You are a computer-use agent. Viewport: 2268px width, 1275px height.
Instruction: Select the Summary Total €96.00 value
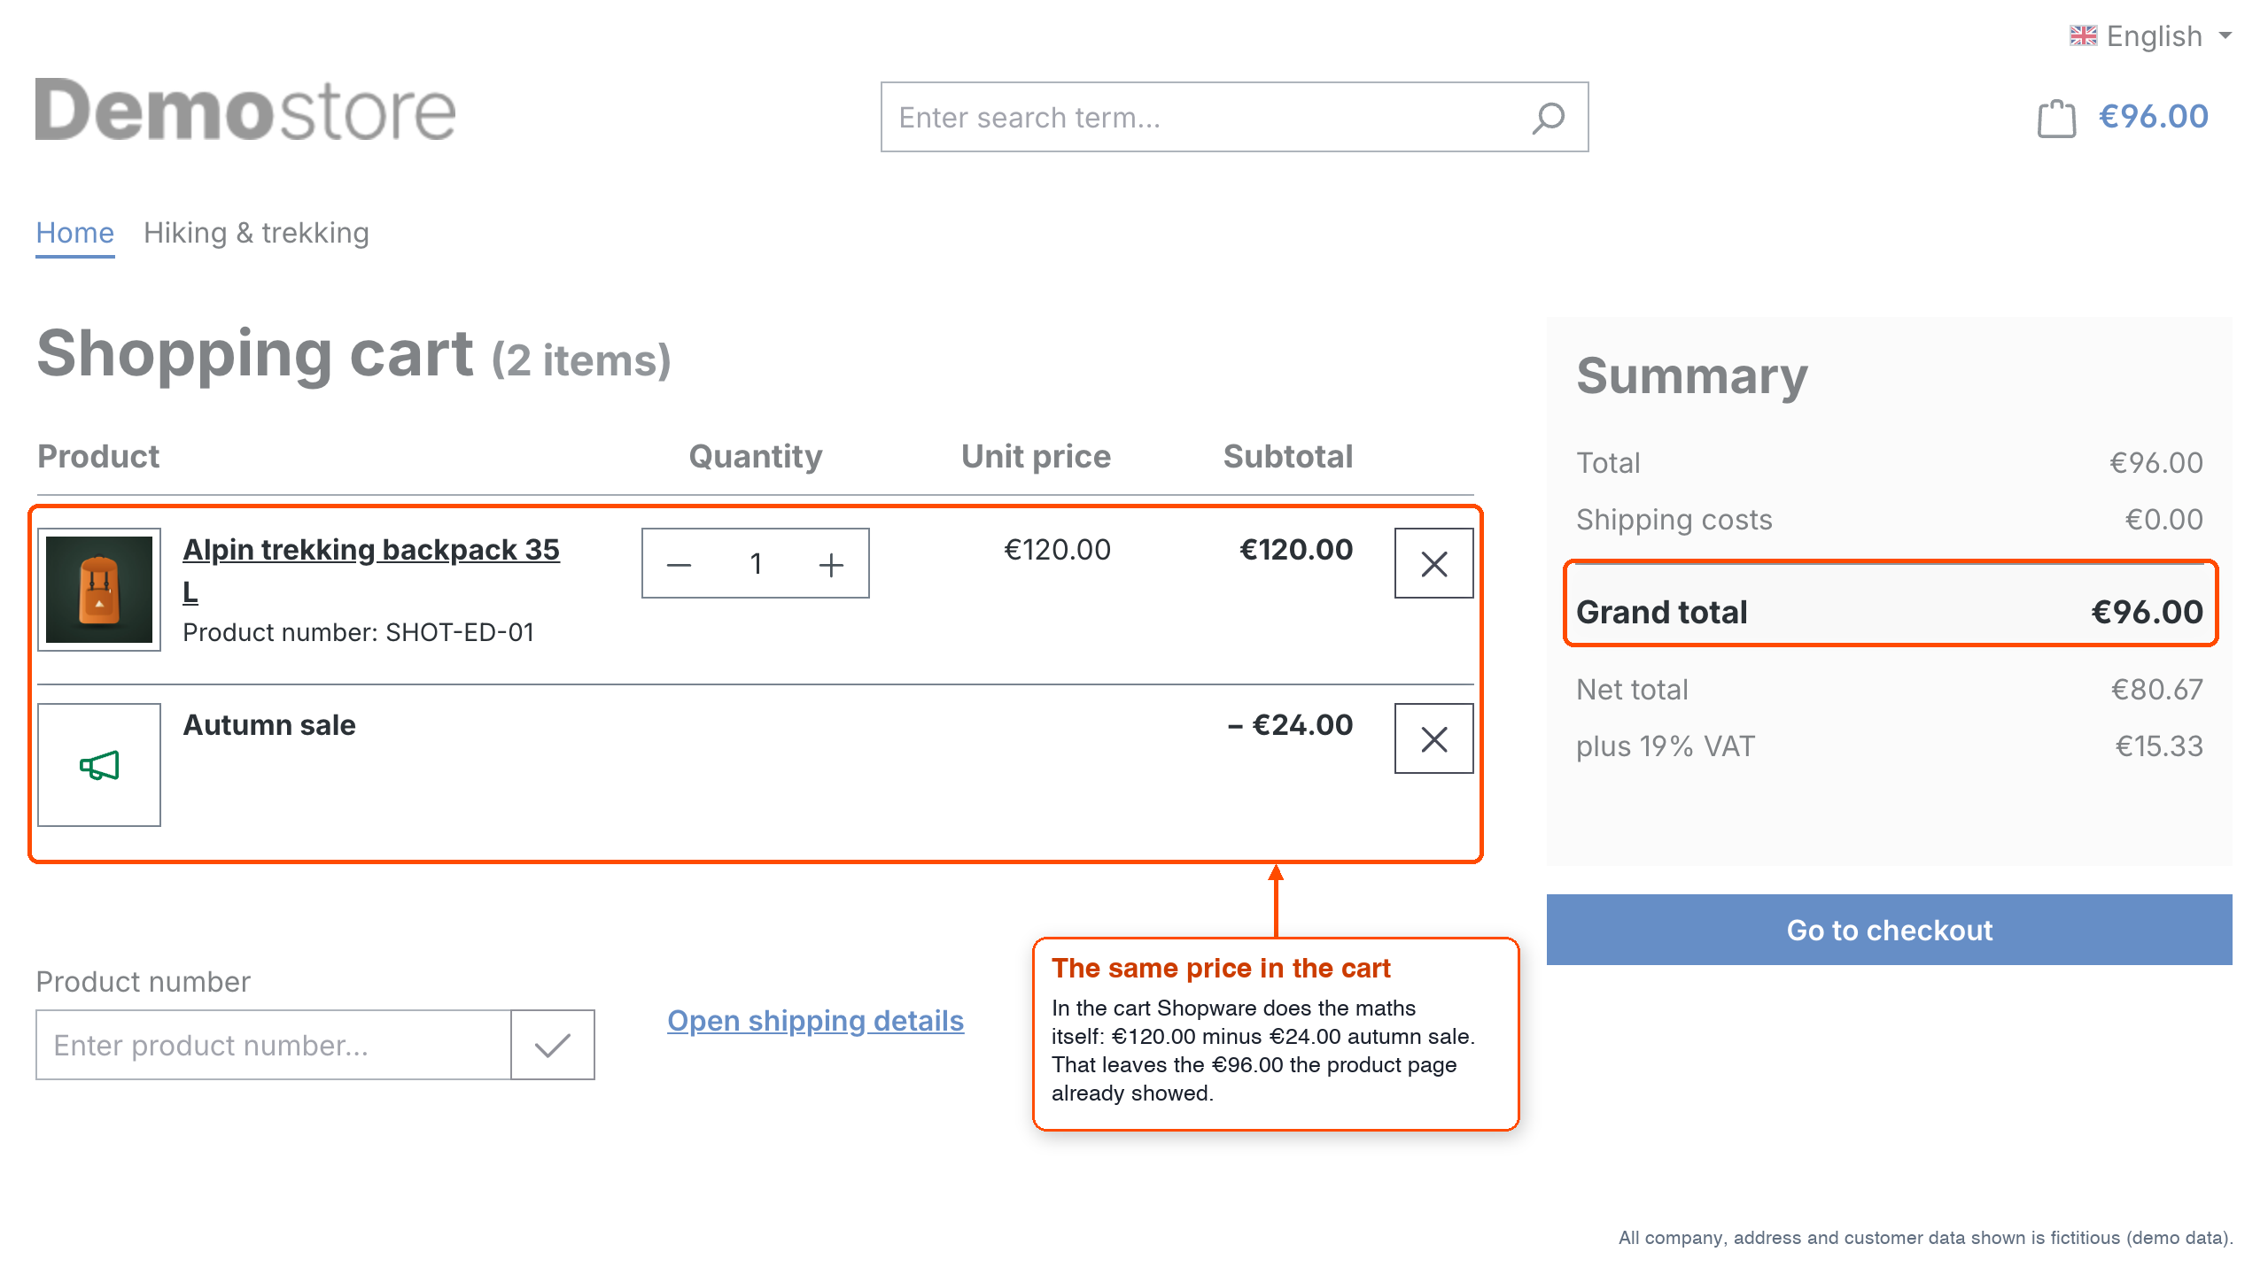tap(2156, 463)
